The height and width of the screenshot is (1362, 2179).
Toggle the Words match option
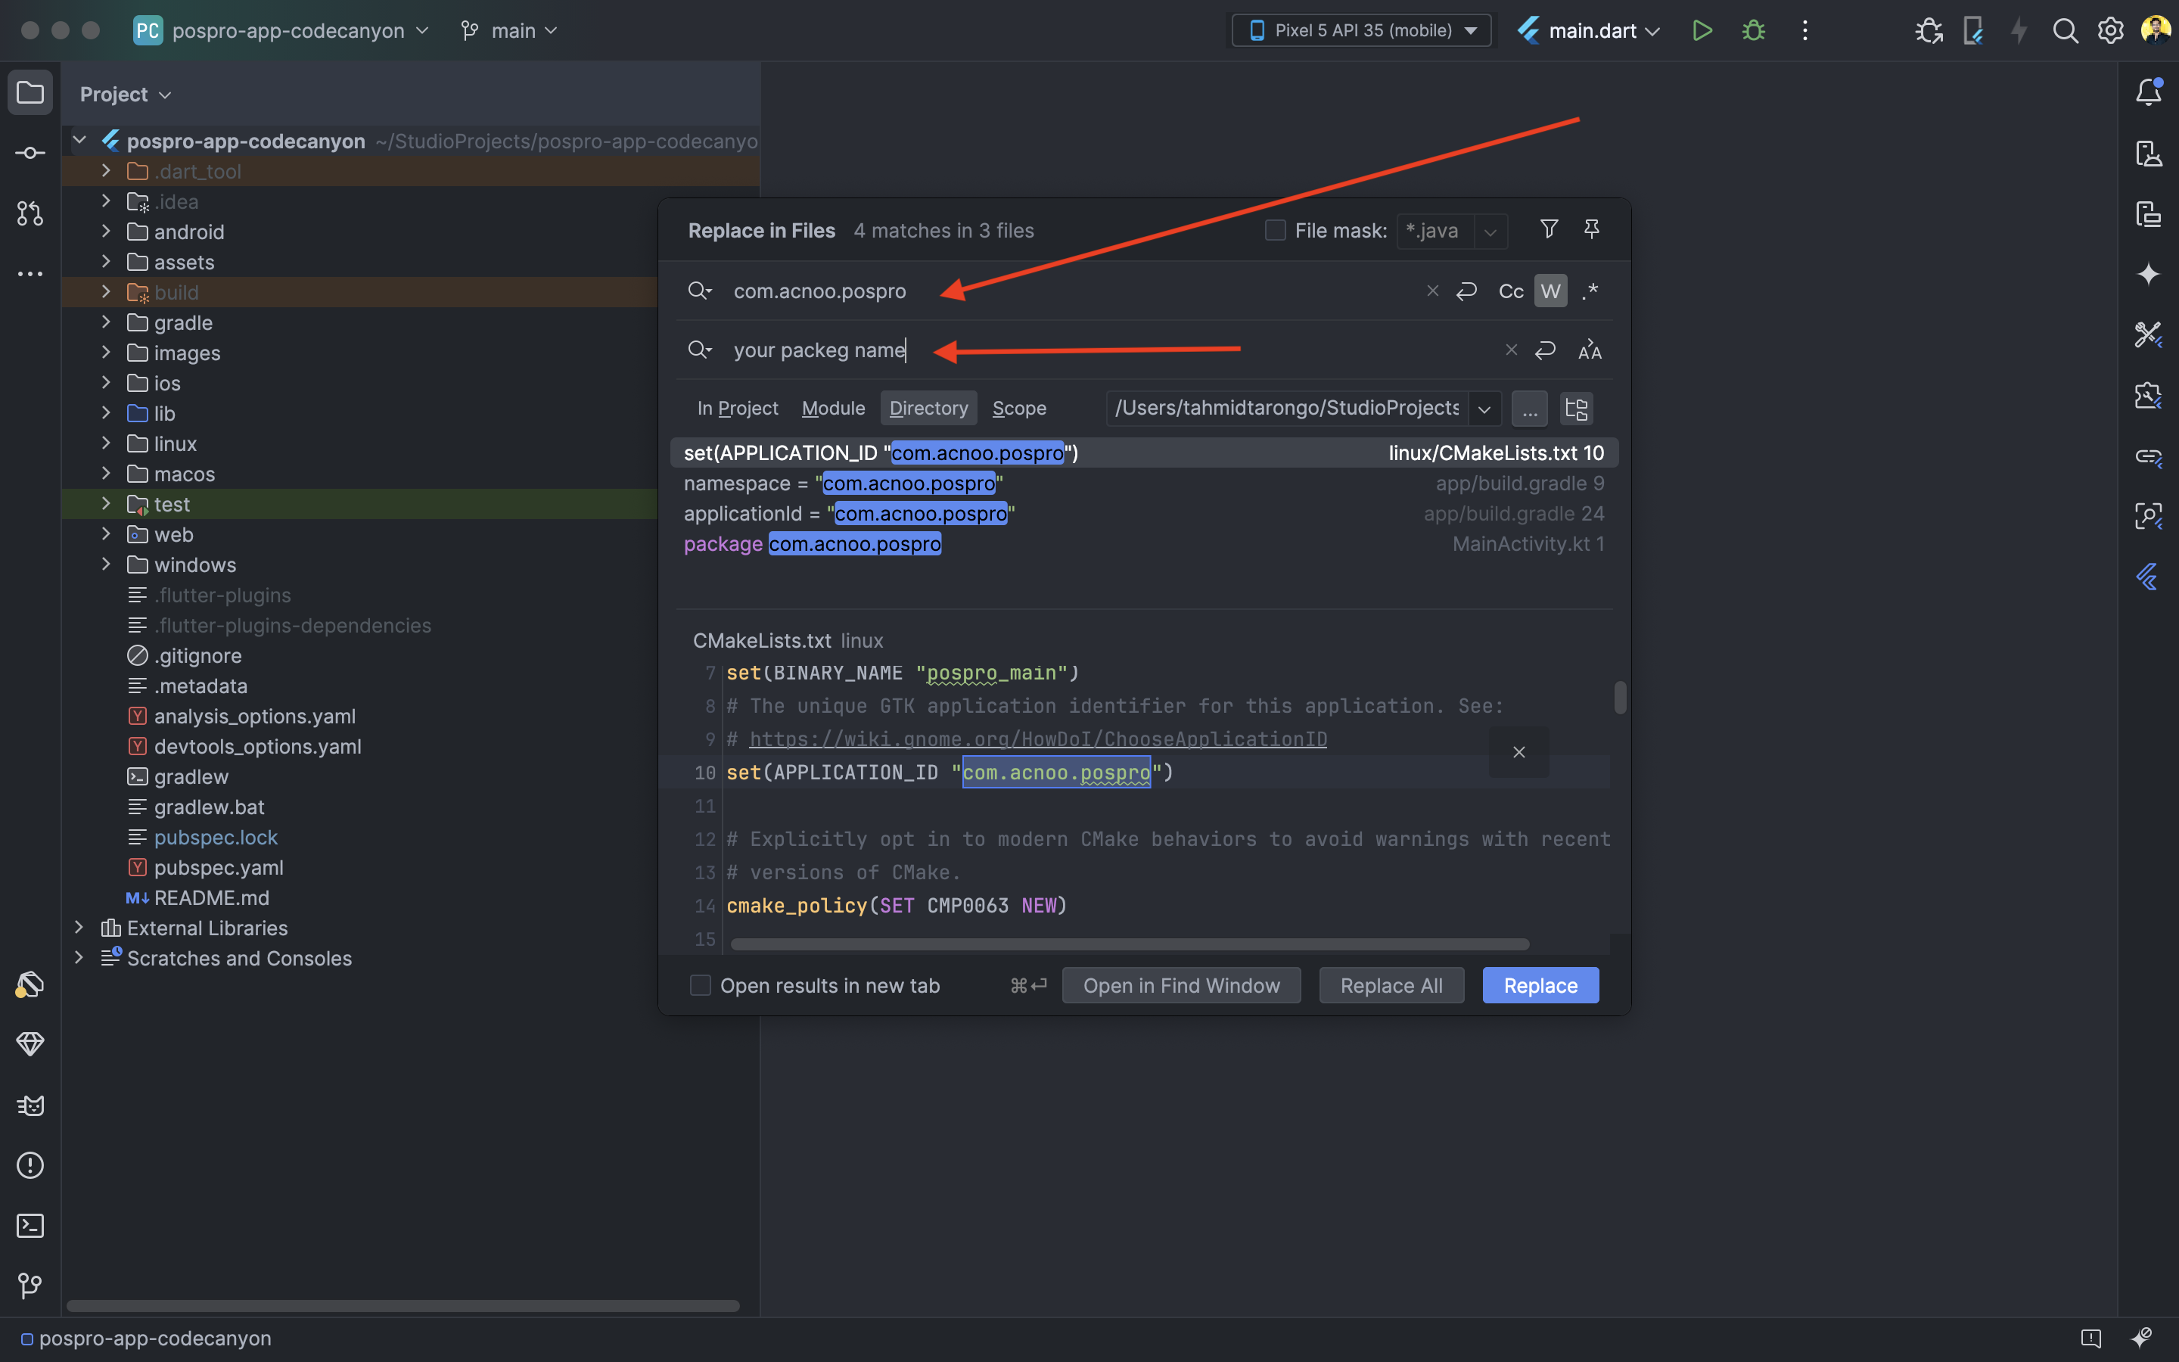pyautogui.click(x=1550, y=291)
